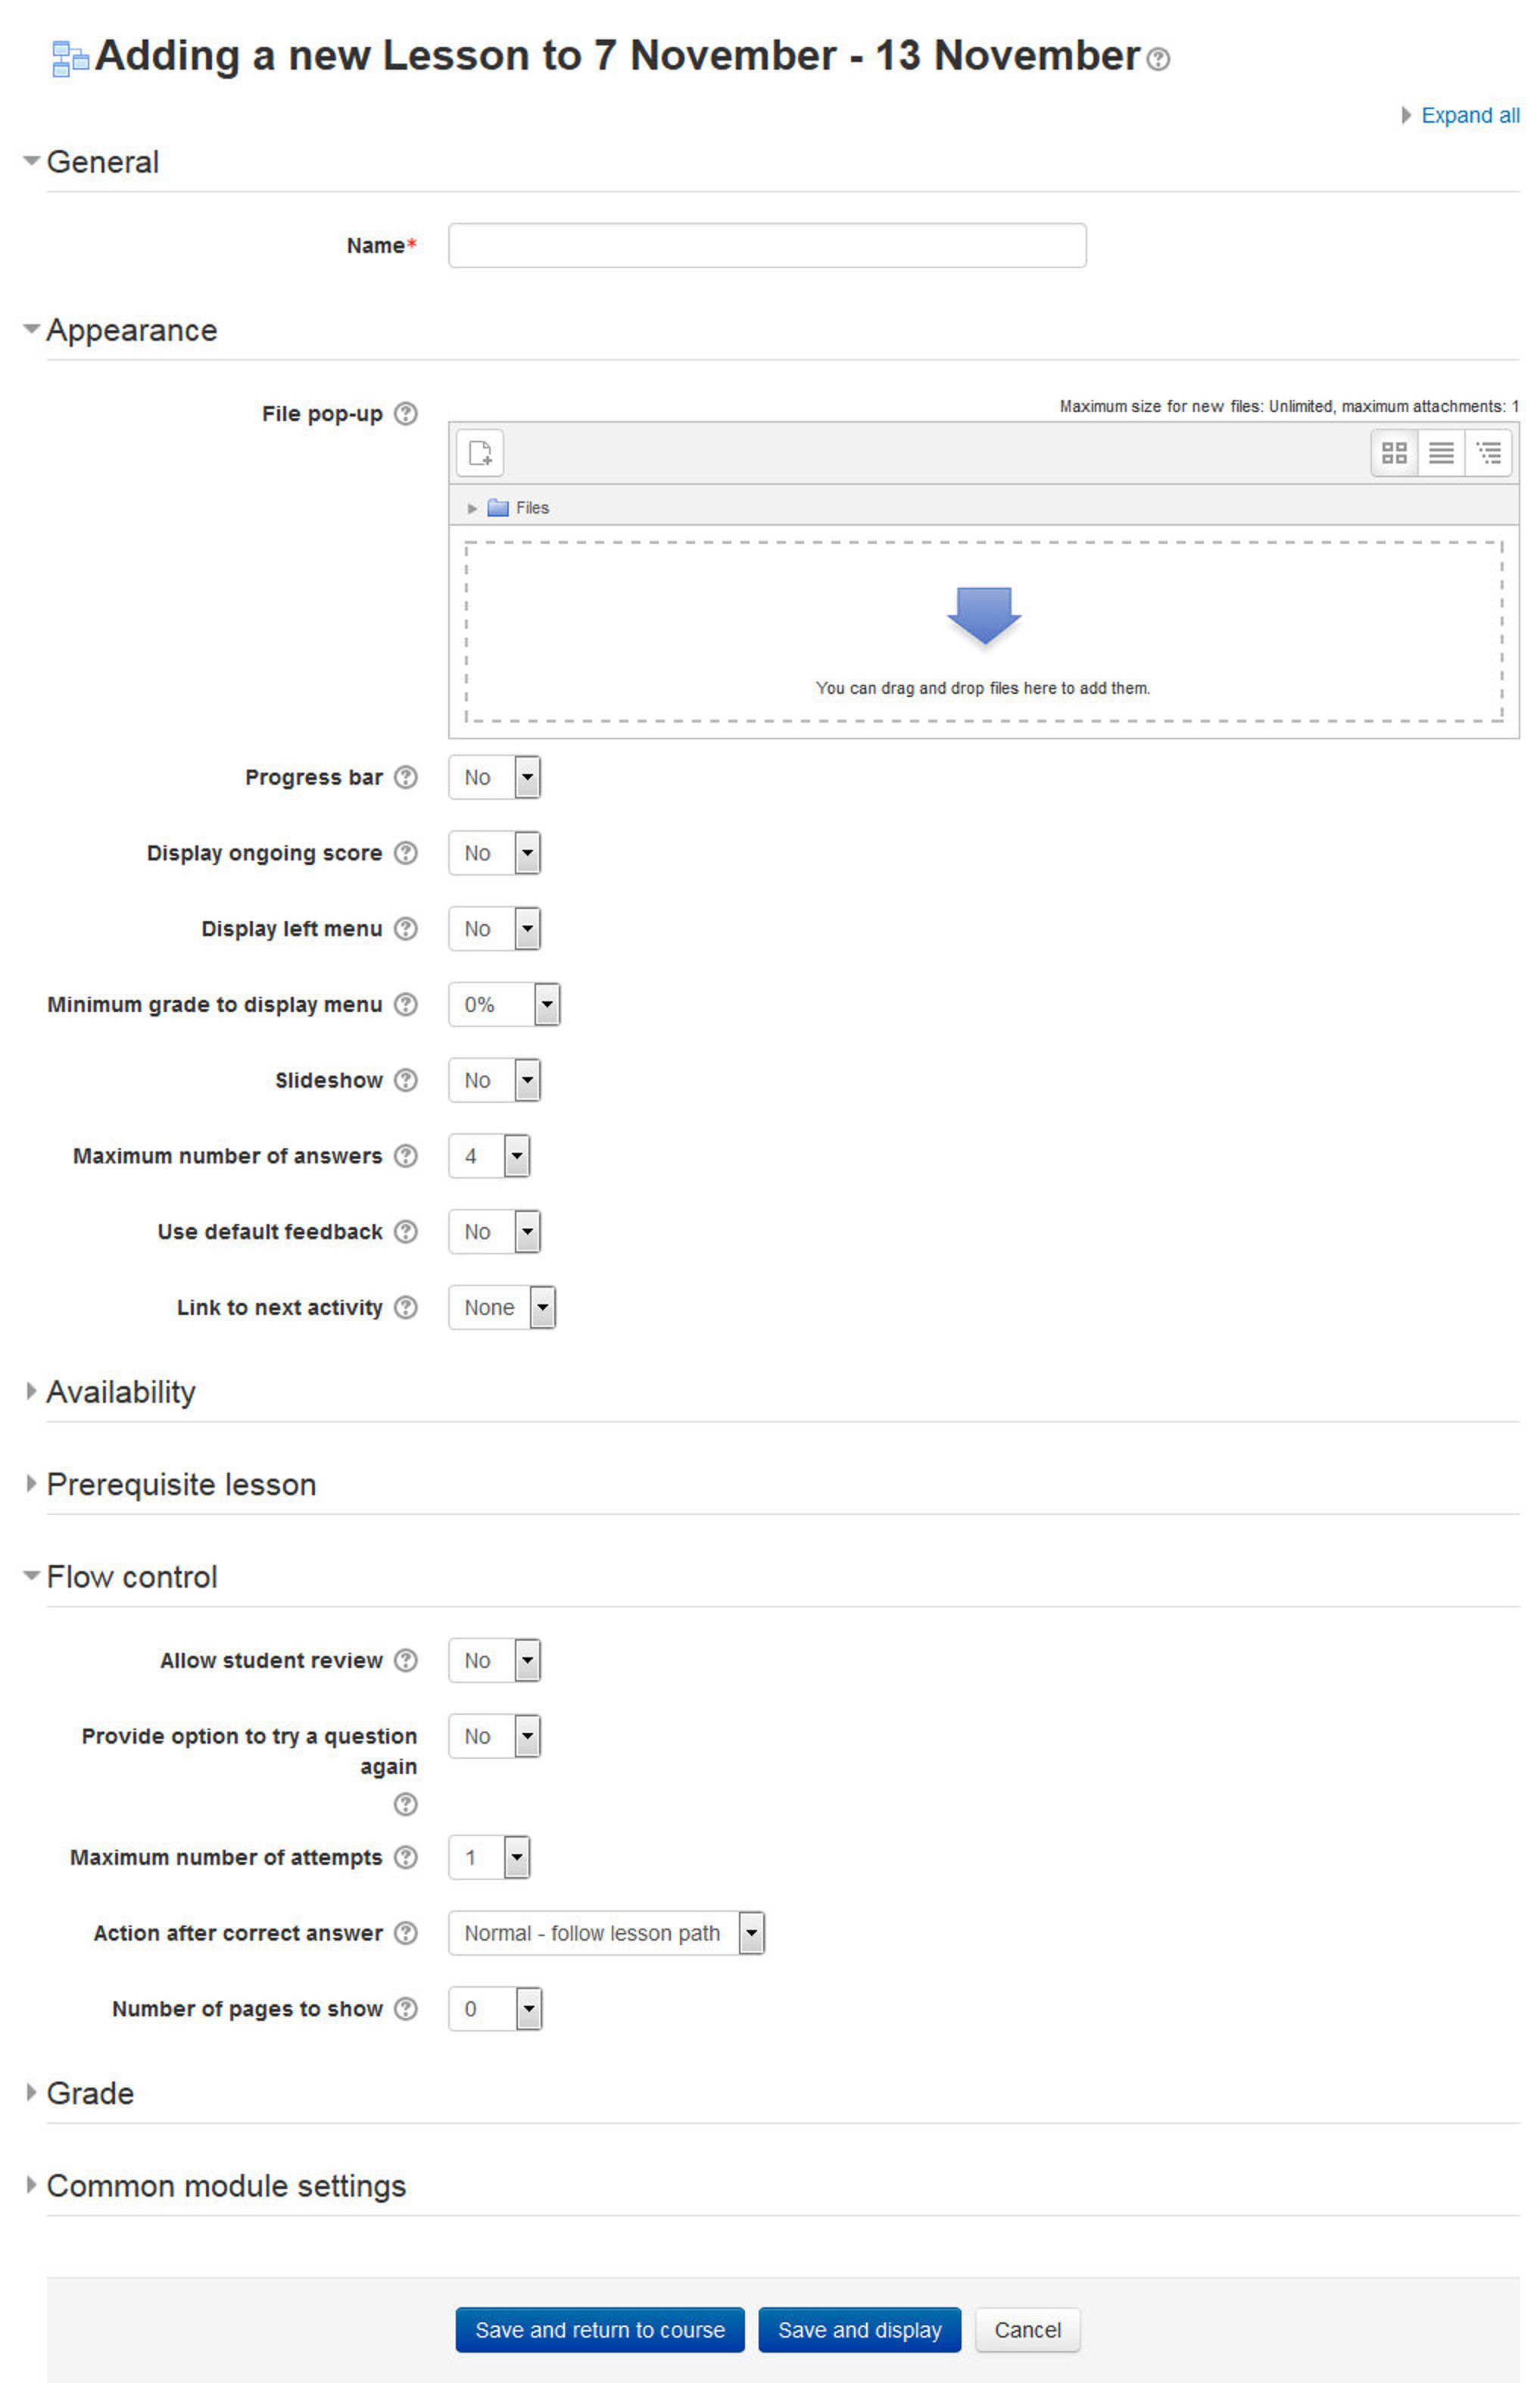Viewport: 1540px width, 2383px height.
Task: Open help for Use default feedback
Action: [x=406, y=1232]
